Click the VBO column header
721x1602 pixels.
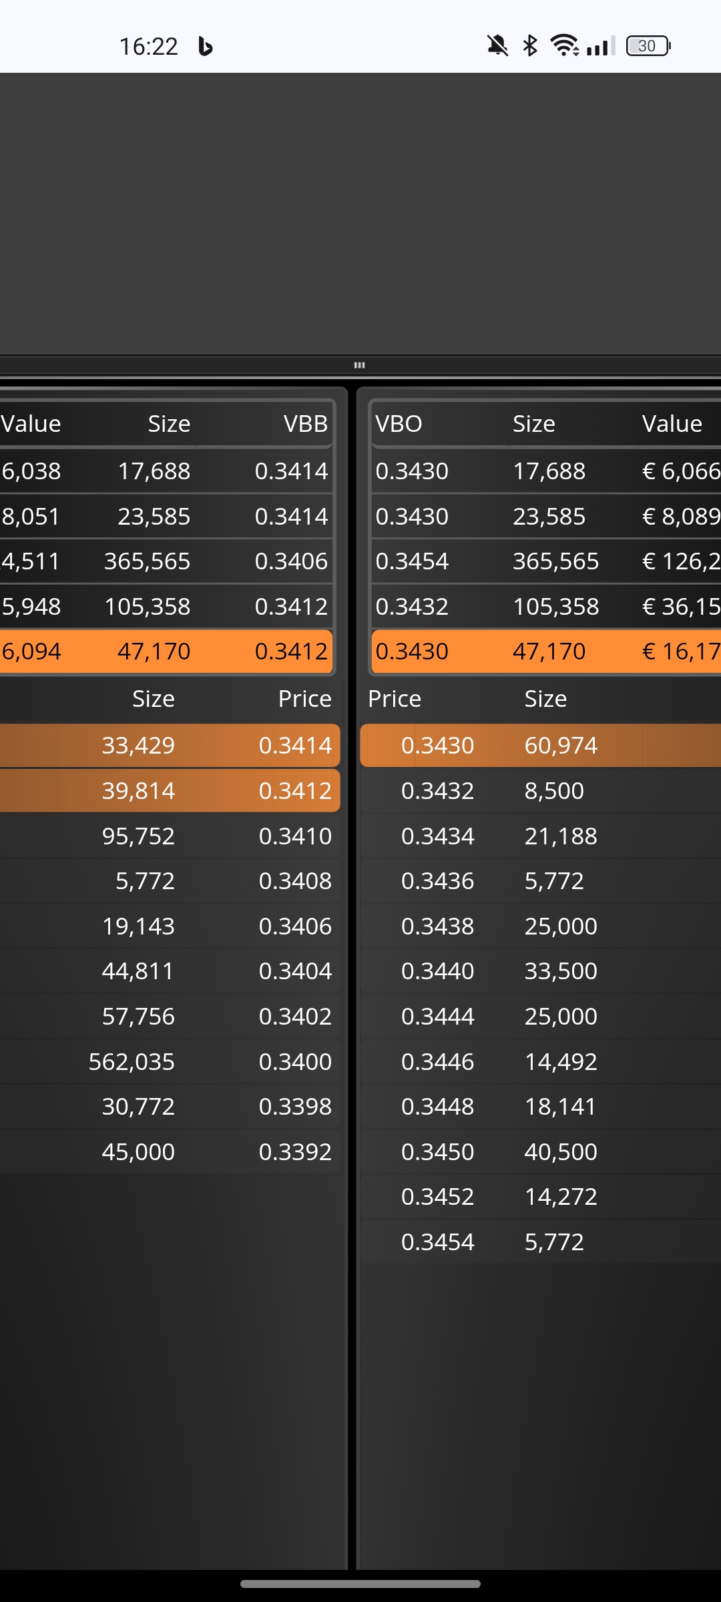pos(399,424)
